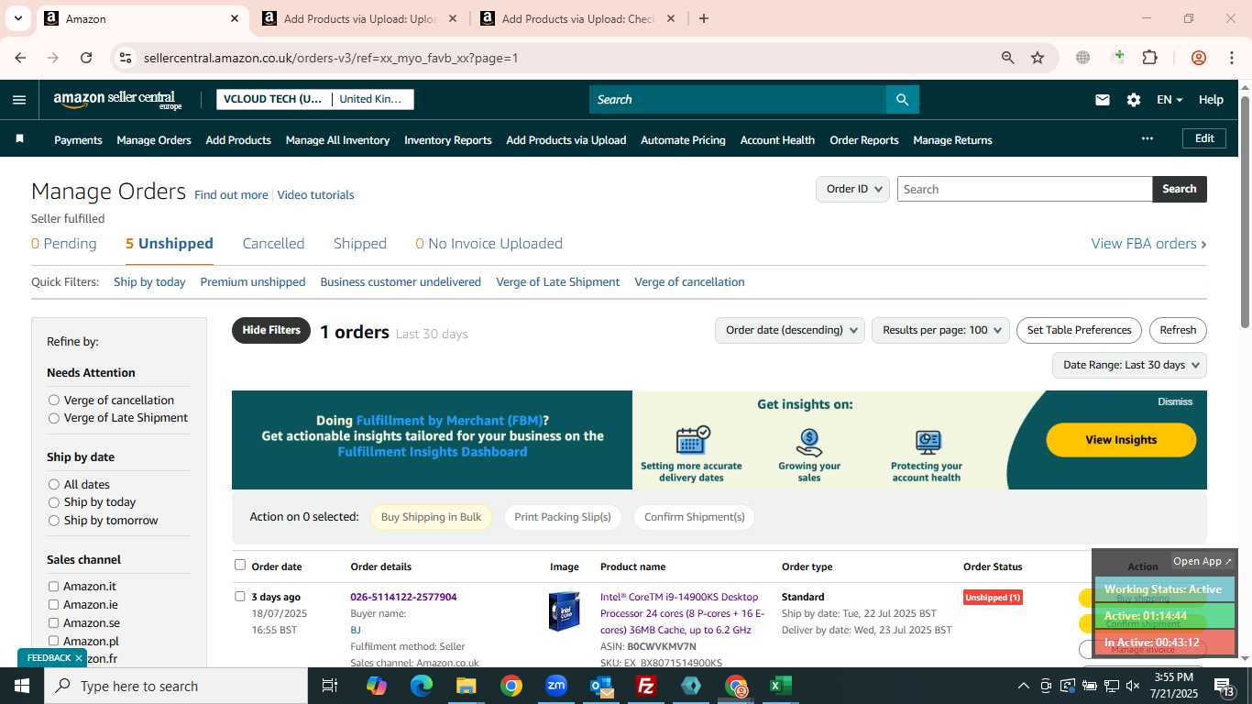Image resolution: width=1252 pixels, height=704 pixels.
Task: Open the Chrome three-dot menu
Action: 1231,58
